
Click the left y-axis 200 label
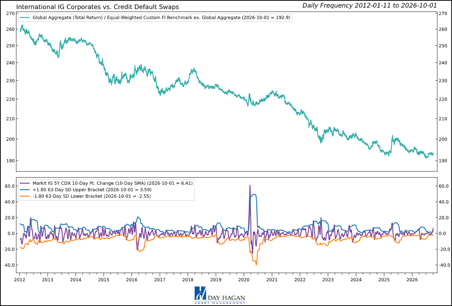(10, 139)
